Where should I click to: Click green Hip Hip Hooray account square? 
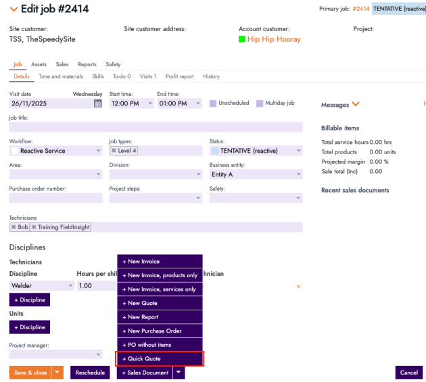242,39
